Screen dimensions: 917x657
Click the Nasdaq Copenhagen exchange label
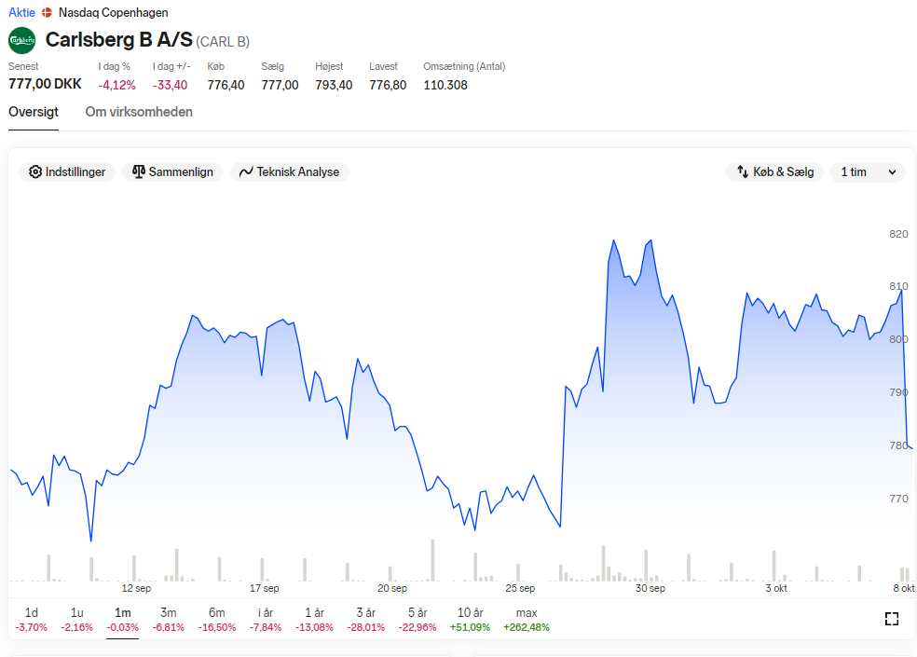[x=113, y=12]
